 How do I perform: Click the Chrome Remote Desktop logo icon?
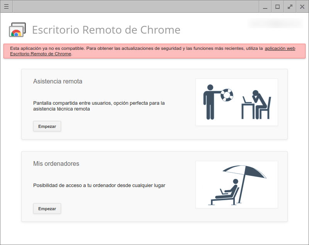click(x=17, y=30)
